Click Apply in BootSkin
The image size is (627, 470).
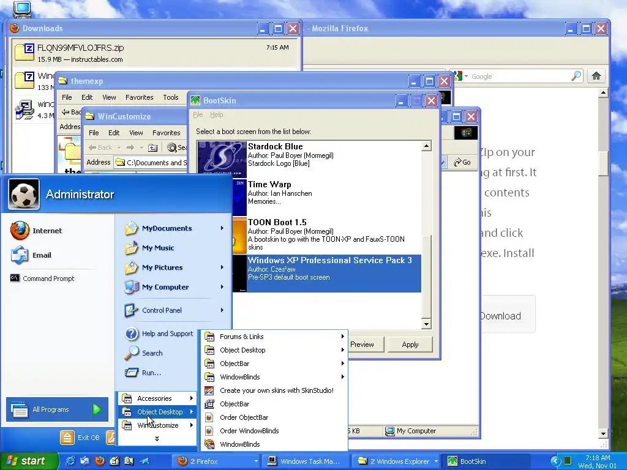(410, 345)
